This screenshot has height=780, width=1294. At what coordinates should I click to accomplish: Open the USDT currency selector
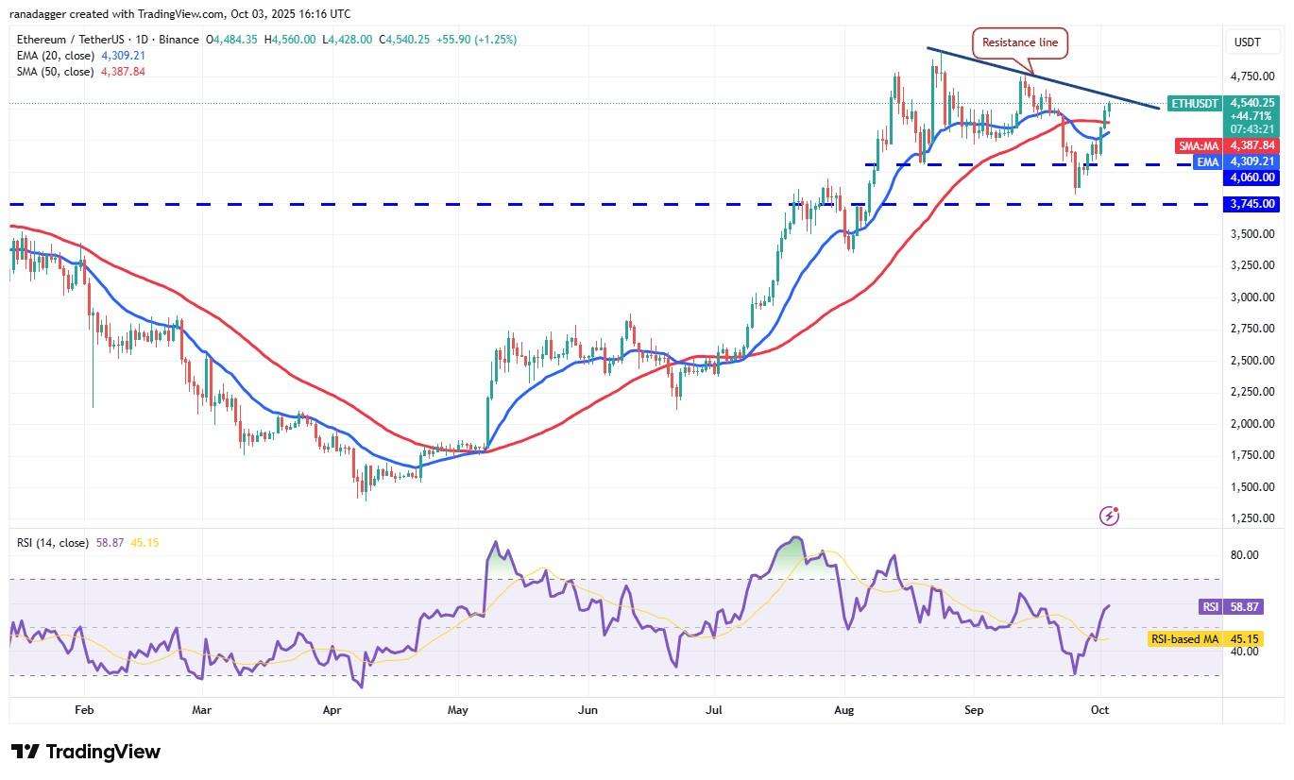point(1249,42)
